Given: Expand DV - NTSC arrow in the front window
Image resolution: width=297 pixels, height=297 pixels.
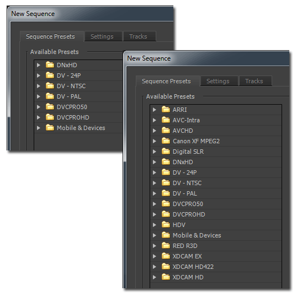Looking at the screenshot, I should [155, 183].
